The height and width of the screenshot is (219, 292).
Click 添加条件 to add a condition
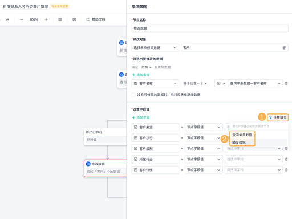(x=141, y=75)
